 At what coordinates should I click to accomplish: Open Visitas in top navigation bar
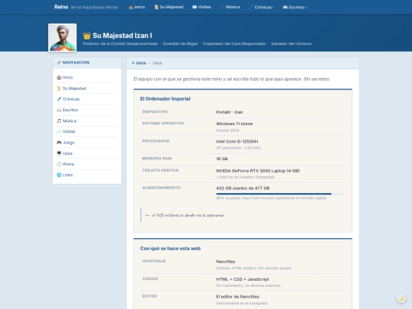click(201, 7)
